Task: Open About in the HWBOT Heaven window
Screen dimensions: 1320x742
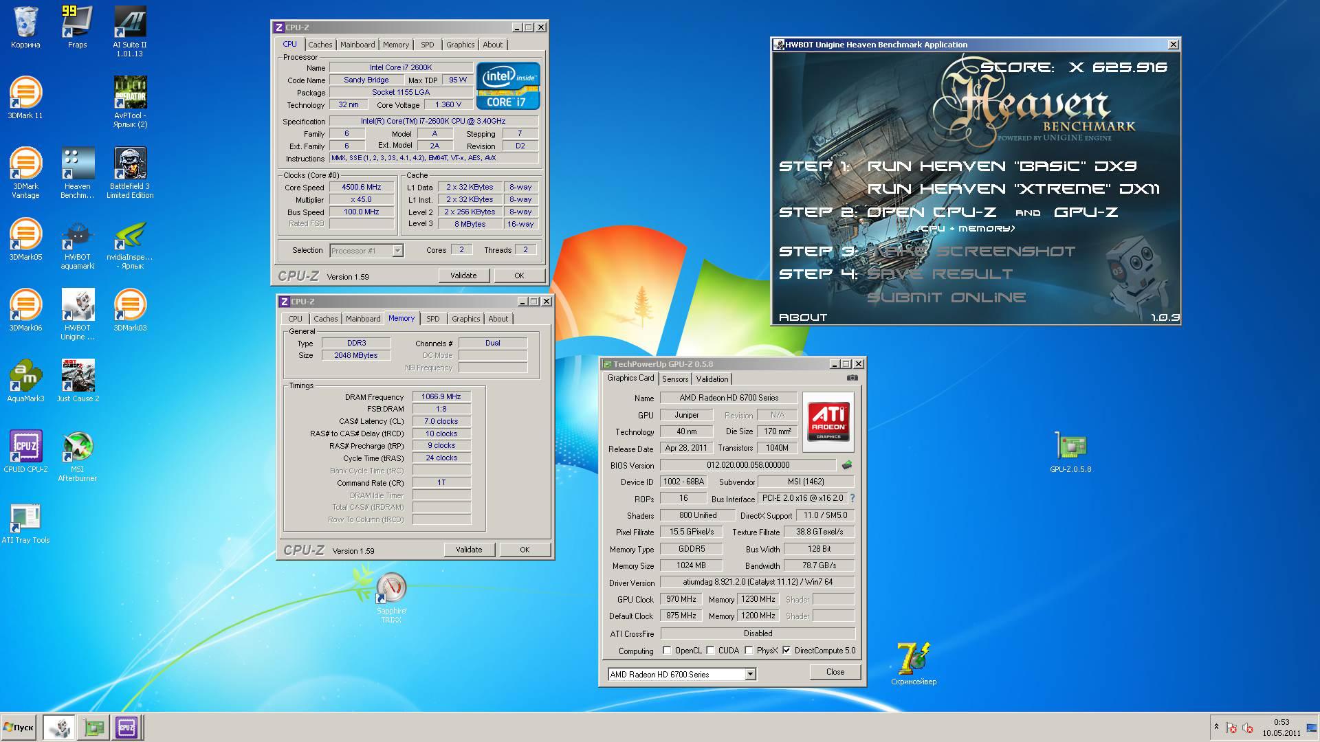Action: coord(803,317)
